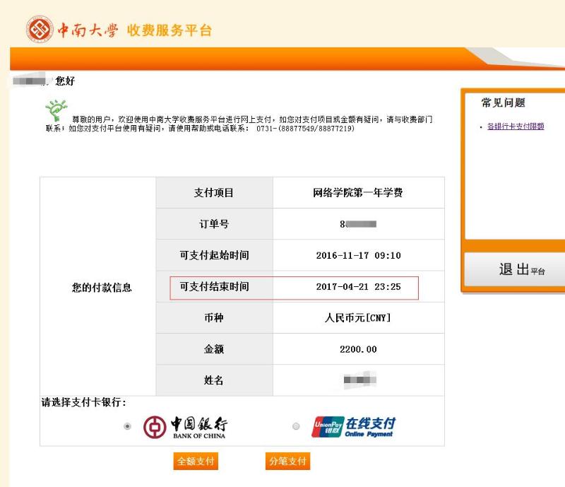
Task: Click the Central South University emblem logo
Action: 40,27
